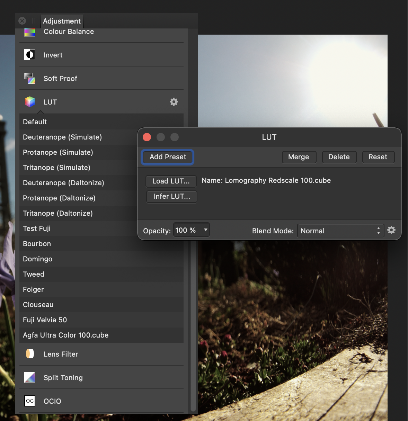Image resolution: width=408 pixels, height=421 pixels.
Task: Click the Adjustment panel vertical scrollbar
Action: pyautogui.click(x=194, y=325)
